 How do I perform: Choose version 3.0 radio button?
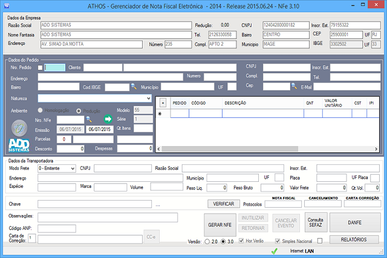(223, 242)
